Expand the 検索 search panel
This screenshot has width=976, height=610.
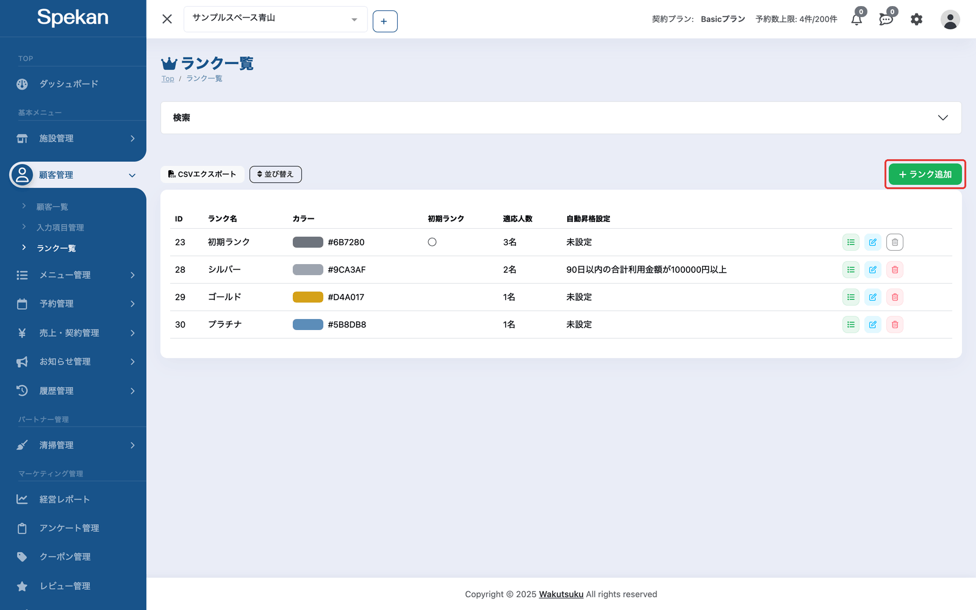click(561, 118)
